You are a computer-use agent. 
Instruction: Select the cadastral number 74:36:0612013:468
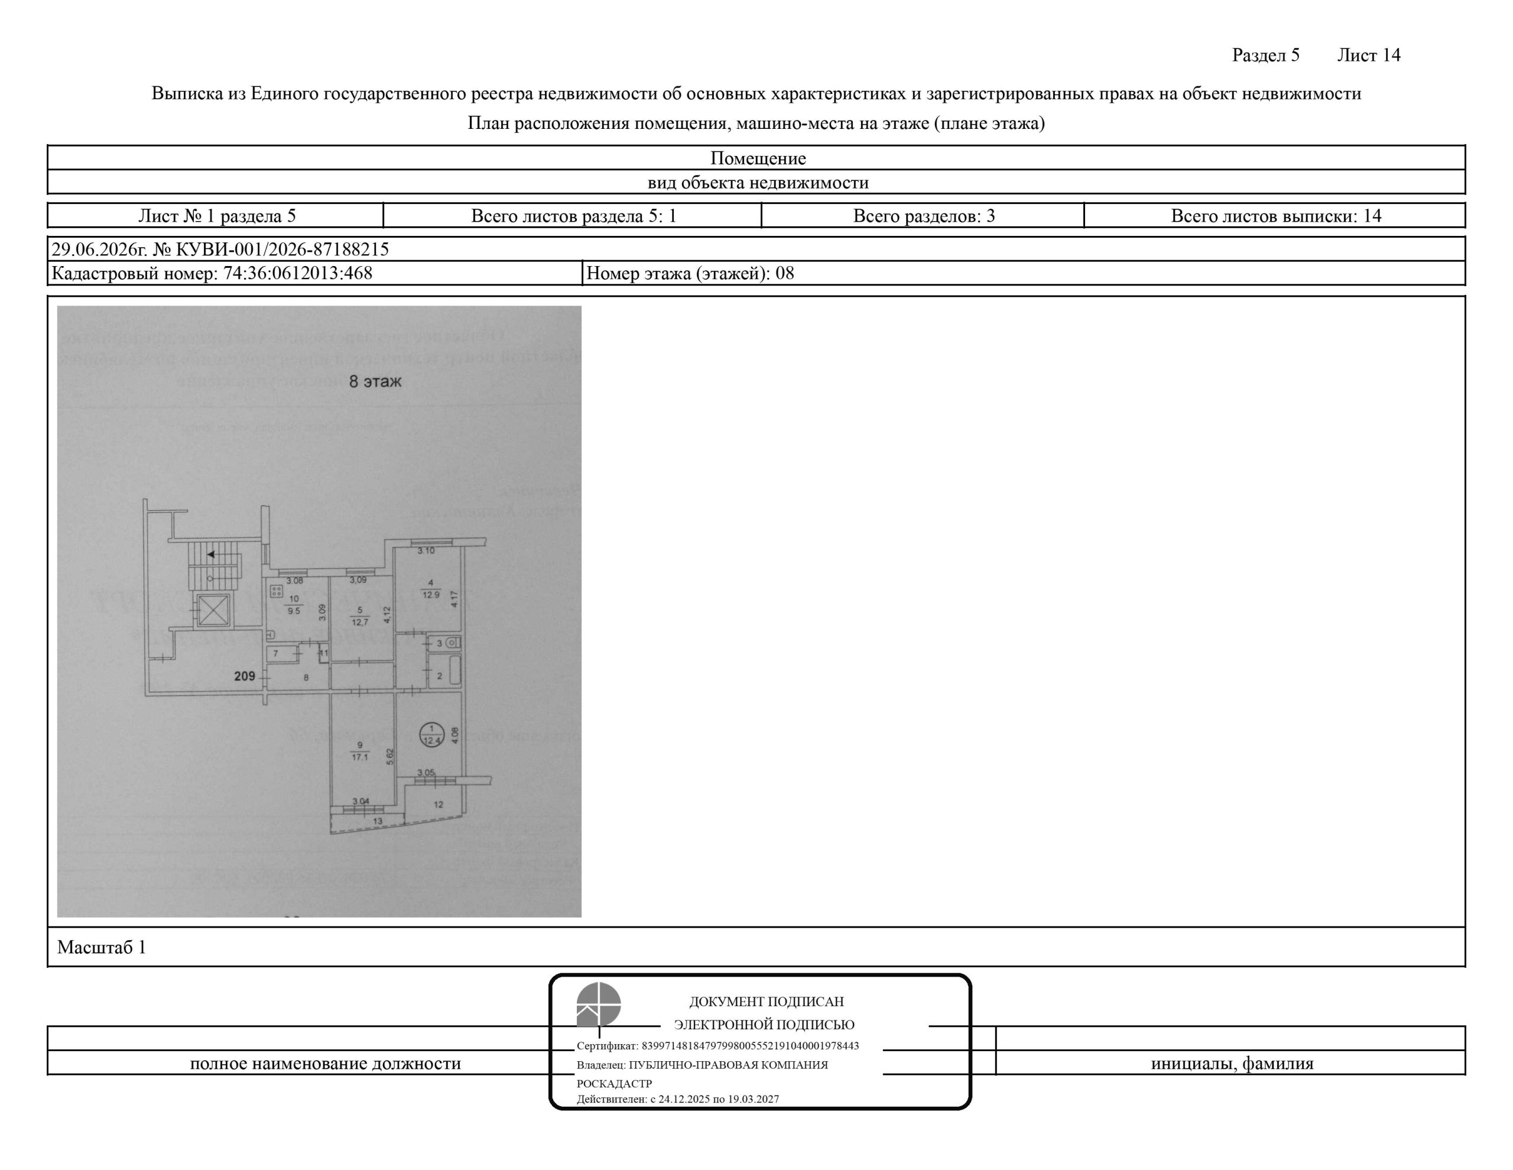(x=298, y=273)
